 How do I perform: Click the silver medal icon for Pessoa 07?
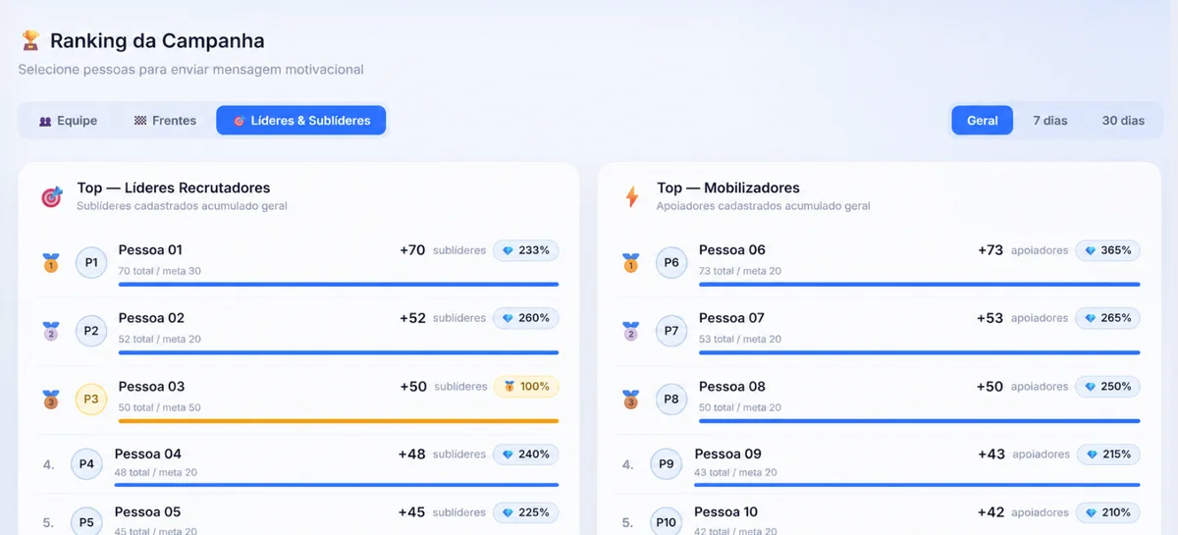630,331
